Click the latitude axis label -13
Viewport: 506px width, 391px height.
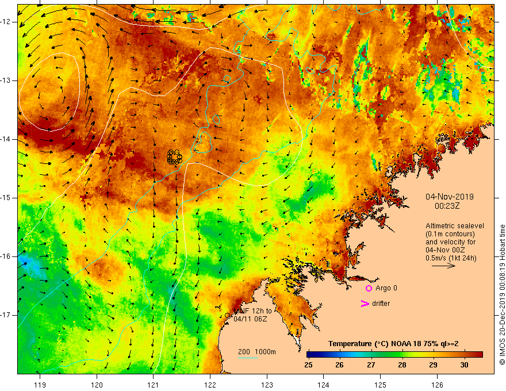pos(6,80)
